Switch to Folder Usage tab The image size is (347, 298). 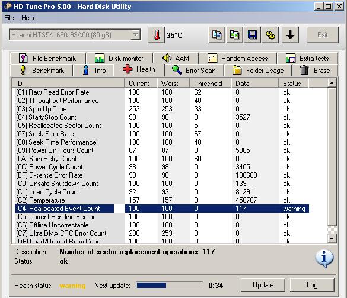point(258,71)
